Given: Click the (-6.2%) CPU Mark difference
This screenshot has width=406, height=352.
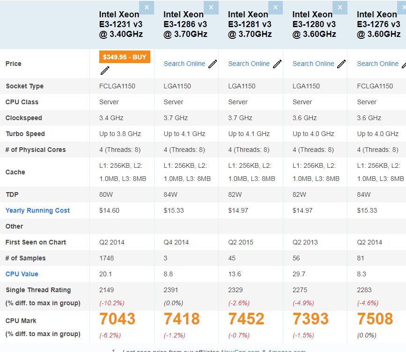Looking at the screenshot, I should [110, 335].
